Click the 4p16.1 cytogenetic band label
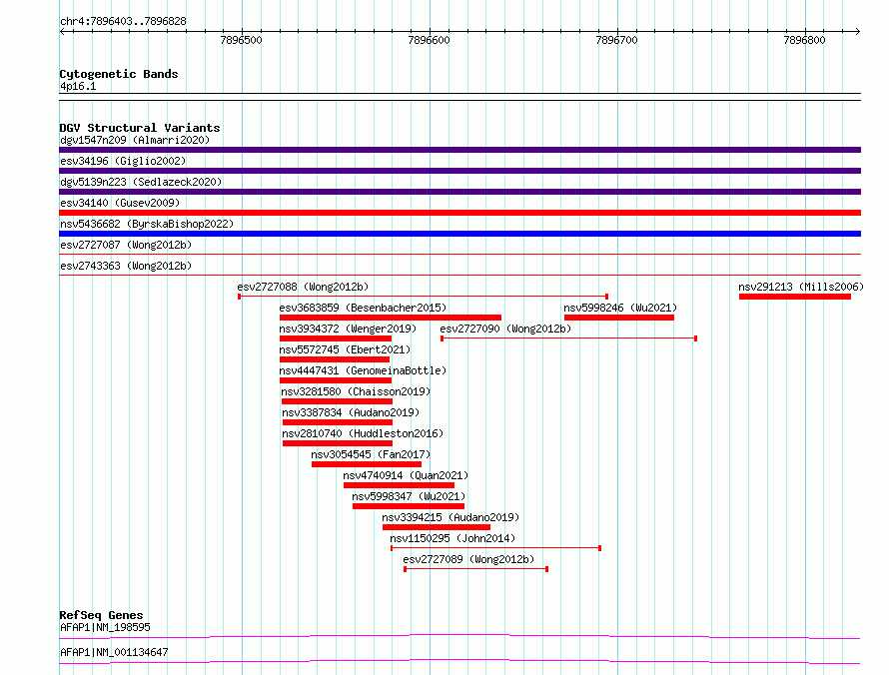The height and width of the screenshot is (675, 889). pyautogui.click(x=78, y=86)
